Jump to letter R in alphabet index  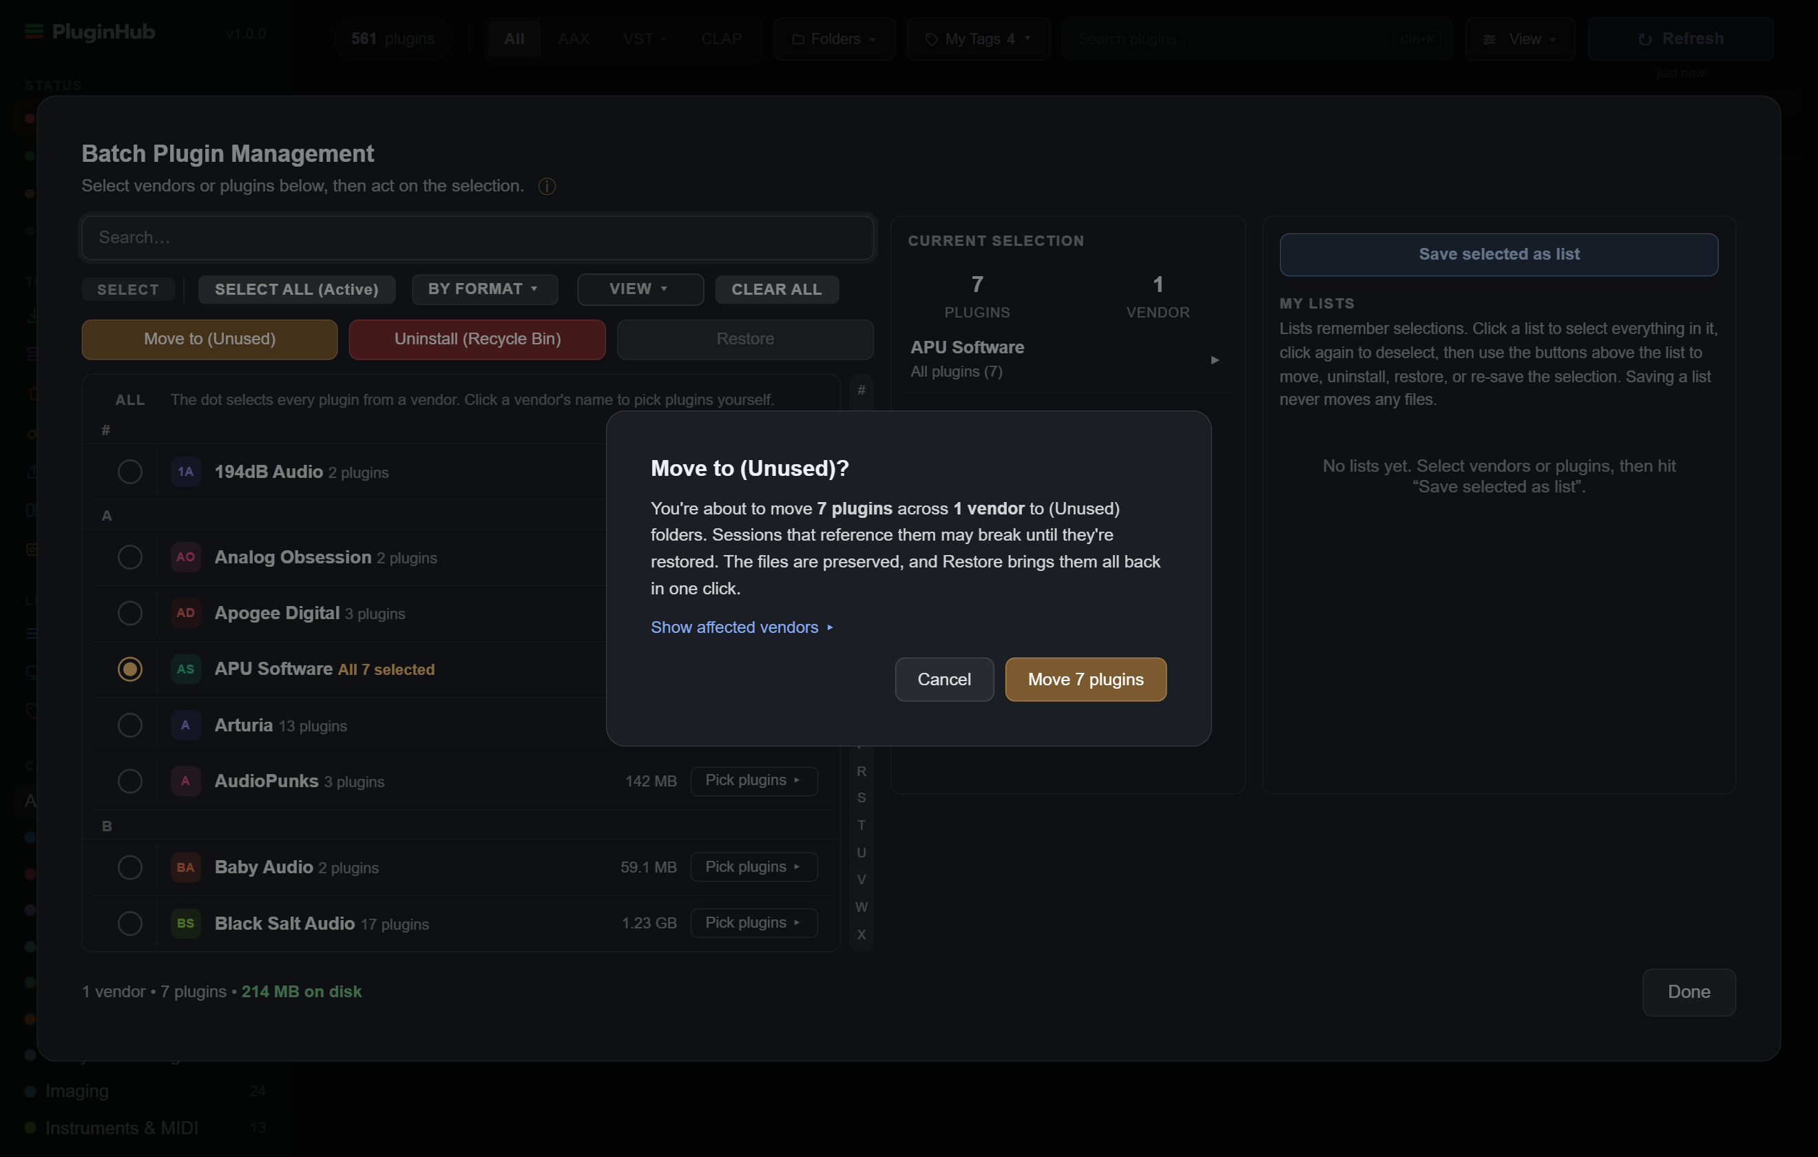[x=861, y=771]
